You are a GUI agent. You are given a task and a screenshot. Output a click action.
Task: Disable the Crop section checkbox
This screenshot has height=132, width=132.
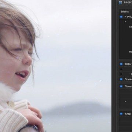pyautogui.click(x=121, y=114)
